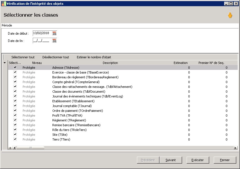Click the Date de fin input field
The height and width of the screenshot is (169, 240).
(41, 41)
